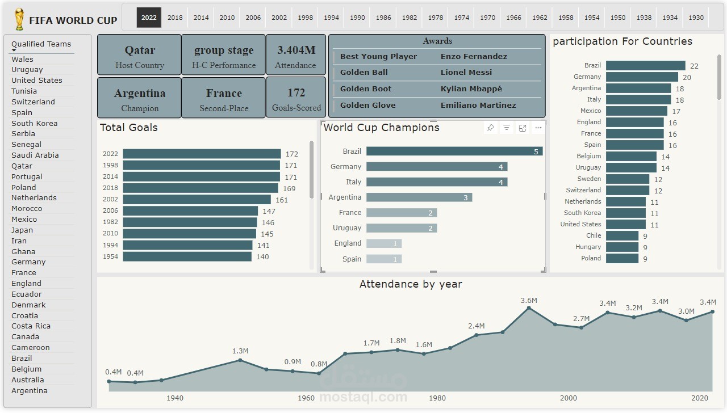The height and width of the screenshot is (413, 727).
Task: Select 1982 in the year slicer
Action: coord(410,18)
